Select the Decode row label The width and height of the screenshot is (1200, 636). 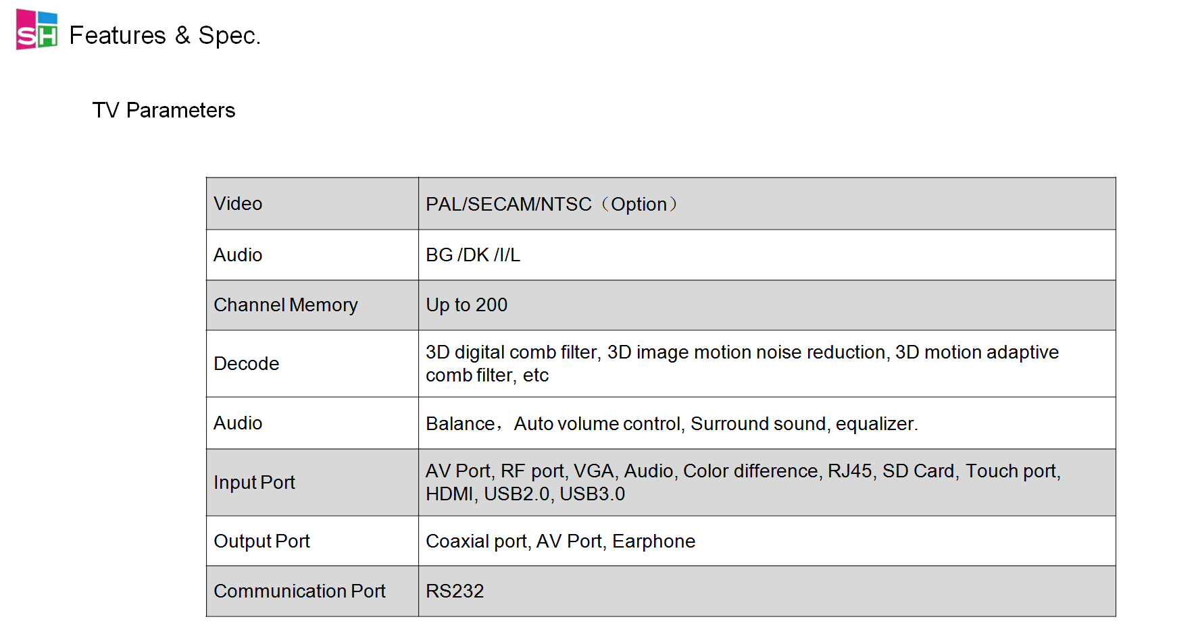pos(246,363)
